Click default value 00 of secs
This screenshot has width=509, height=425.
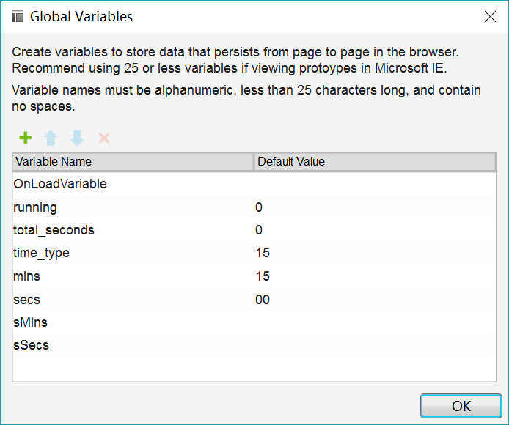263,300
